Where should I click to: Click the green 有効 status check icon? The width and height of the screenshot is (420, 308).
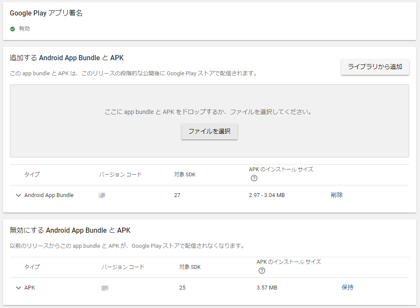12,29
